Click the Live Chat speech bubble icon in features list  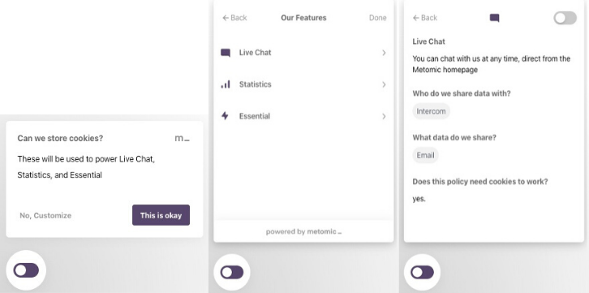tap(226, 53)
